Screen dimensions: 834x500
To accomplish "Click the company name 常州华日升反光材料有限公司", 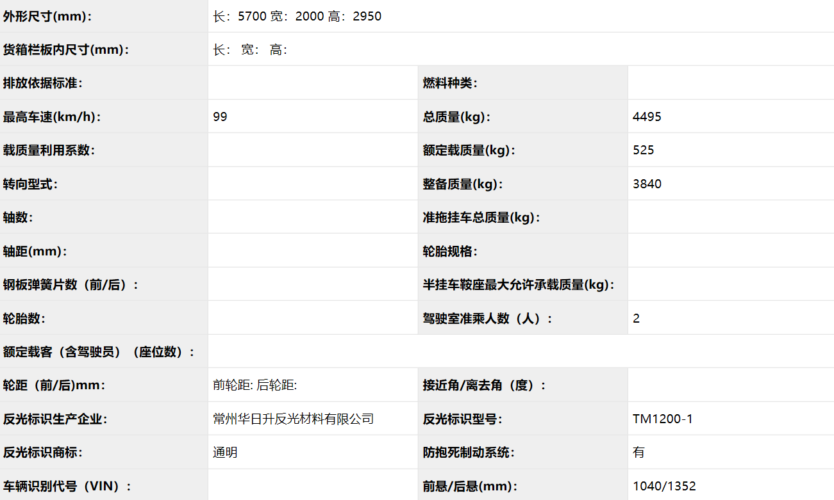I will click(x=293, y=419).
